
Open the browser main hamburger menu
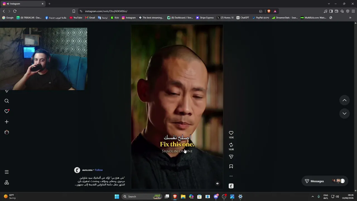353,11
